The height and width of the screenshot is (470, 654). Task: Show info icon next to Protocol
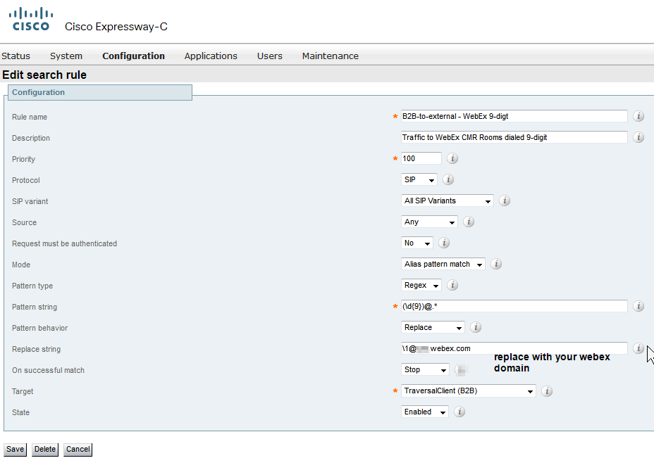coord(448,179)
